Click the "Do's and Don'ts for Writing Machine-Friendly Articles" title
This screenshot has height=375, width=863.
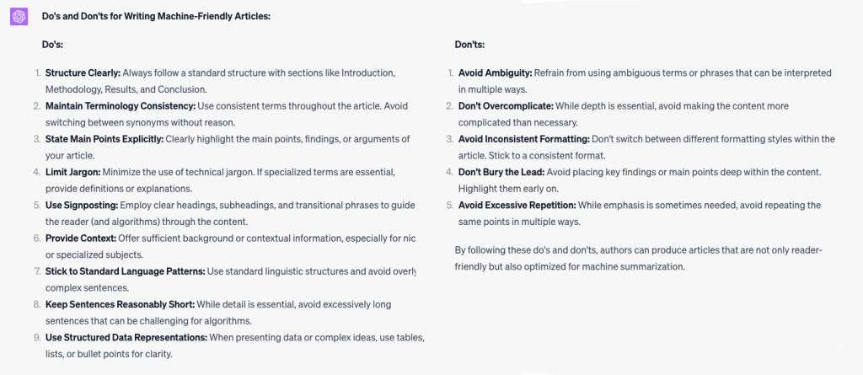click(156, 16)
